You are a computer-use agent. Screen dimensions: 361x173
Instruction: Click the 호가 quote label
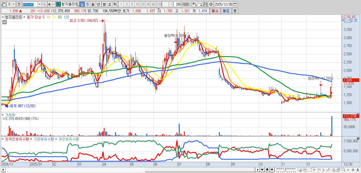[126, 11]
